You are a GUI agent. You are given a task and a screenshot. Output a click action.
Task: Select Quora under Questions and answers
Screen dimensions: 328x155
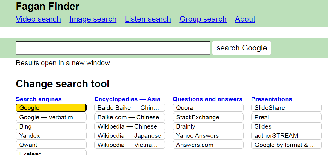point(208,108)
